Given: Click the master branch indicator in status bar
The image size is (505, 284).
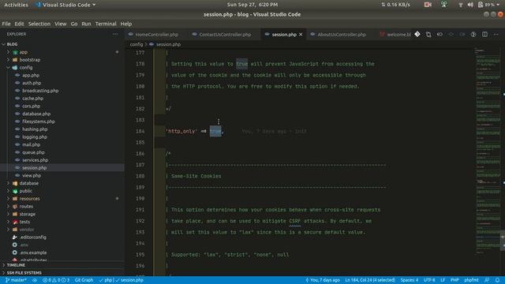Looking at the screenshot, I should coord(16,280).
